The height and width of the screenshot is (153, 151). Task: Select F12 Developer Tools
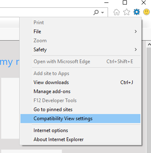[x=80, y=100]
